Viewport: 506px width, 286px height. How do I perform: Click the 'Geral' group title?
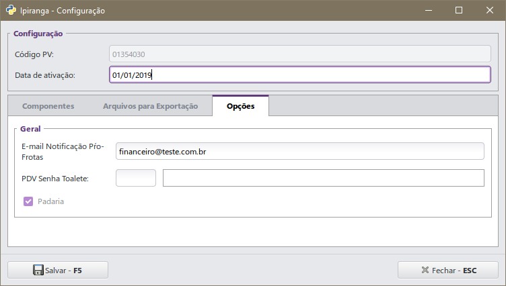click(30, 129)
